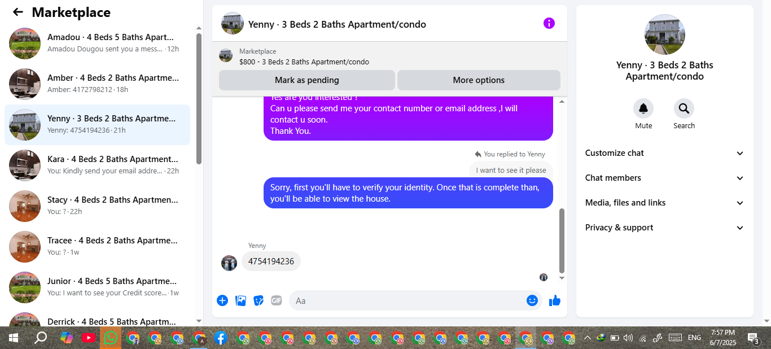The image size is (771, 349).
Task: Expand Privacy & support section
Action: [664, 228]
